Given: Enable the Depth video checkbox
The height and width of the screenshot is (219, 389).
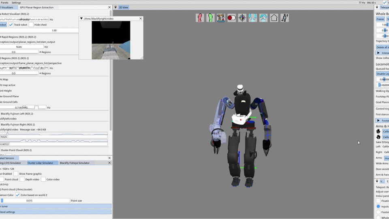Looking at the screenshot, I should coord(22,179).
